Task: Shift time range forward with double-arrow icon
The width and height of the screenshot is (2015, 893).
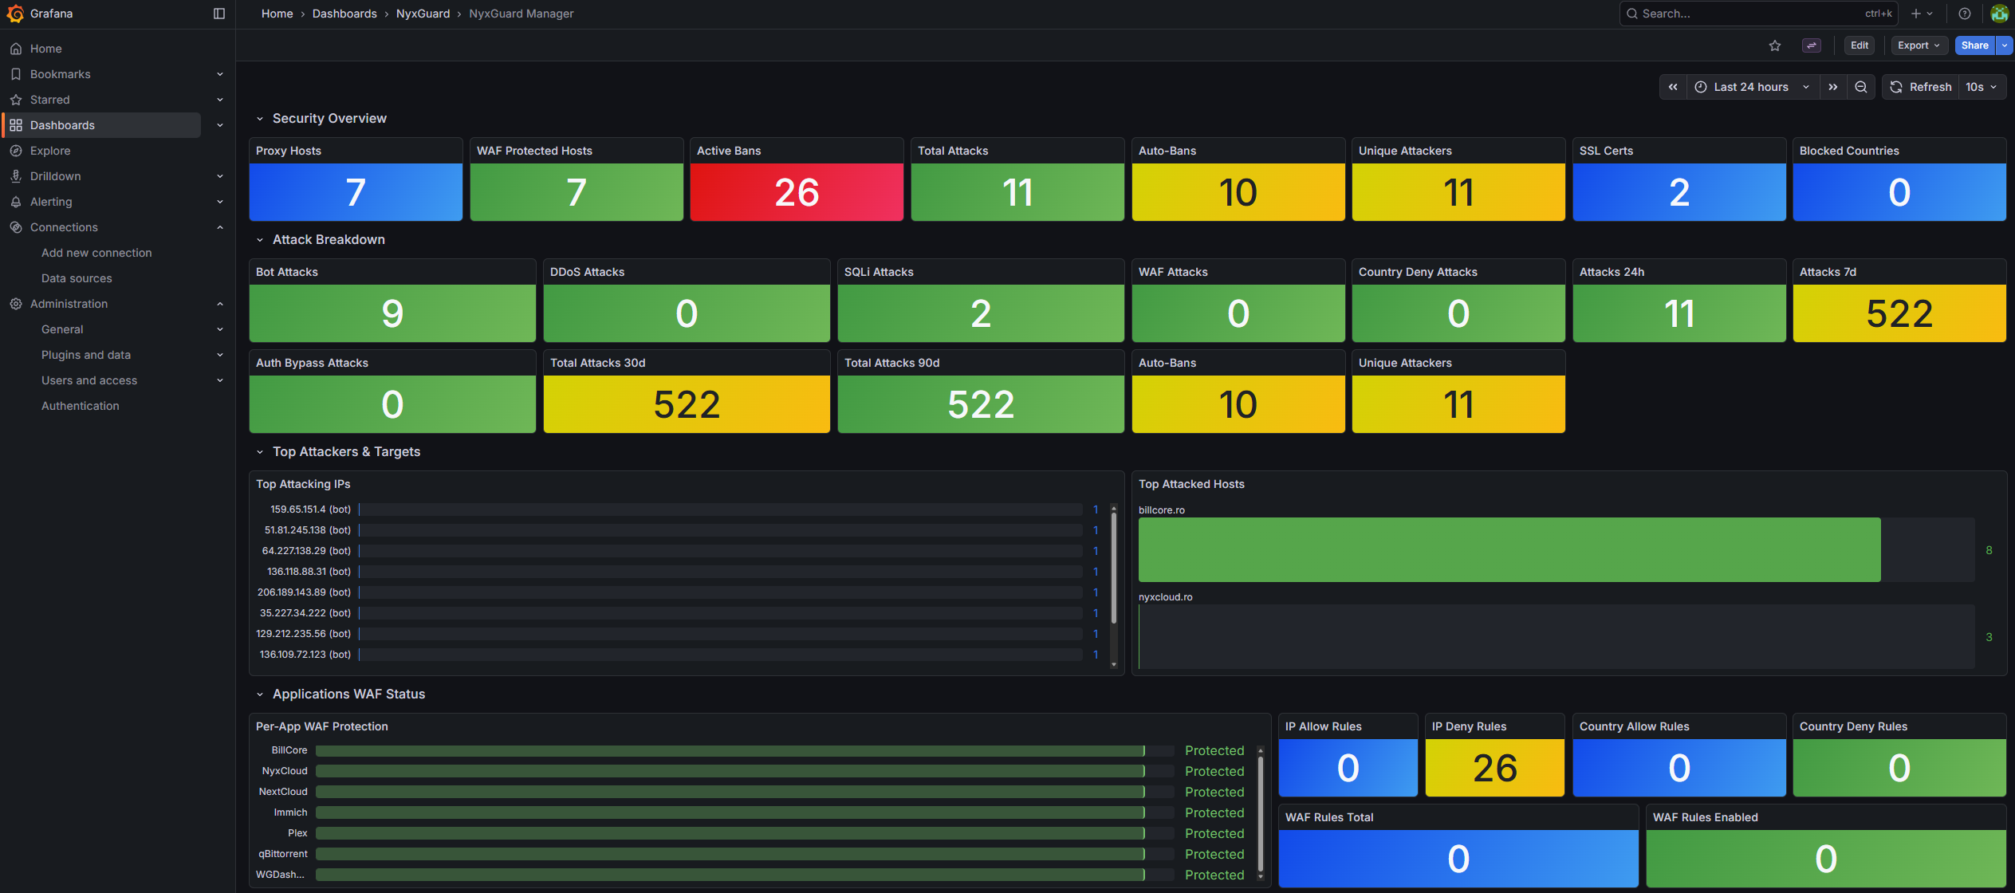Action: tap(1833, 87)
